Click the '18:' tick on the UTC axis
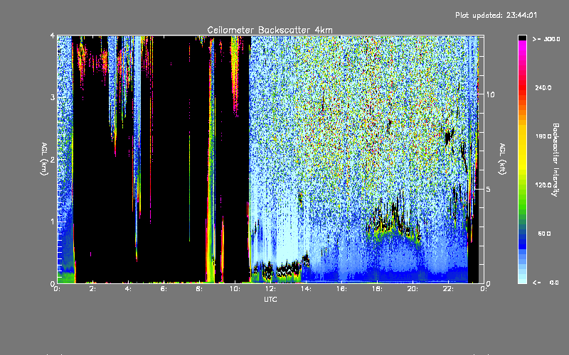The height and width of the screenshot is (355, 569). coord(377,289)
